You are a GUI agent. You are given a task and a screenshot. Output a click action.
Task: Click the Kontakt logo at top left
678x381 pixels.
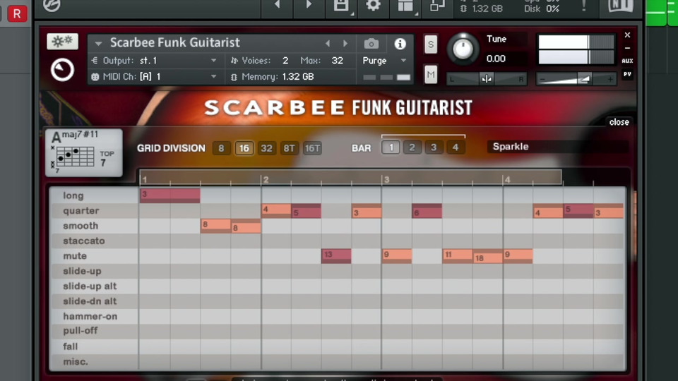(x=52, y=5)
